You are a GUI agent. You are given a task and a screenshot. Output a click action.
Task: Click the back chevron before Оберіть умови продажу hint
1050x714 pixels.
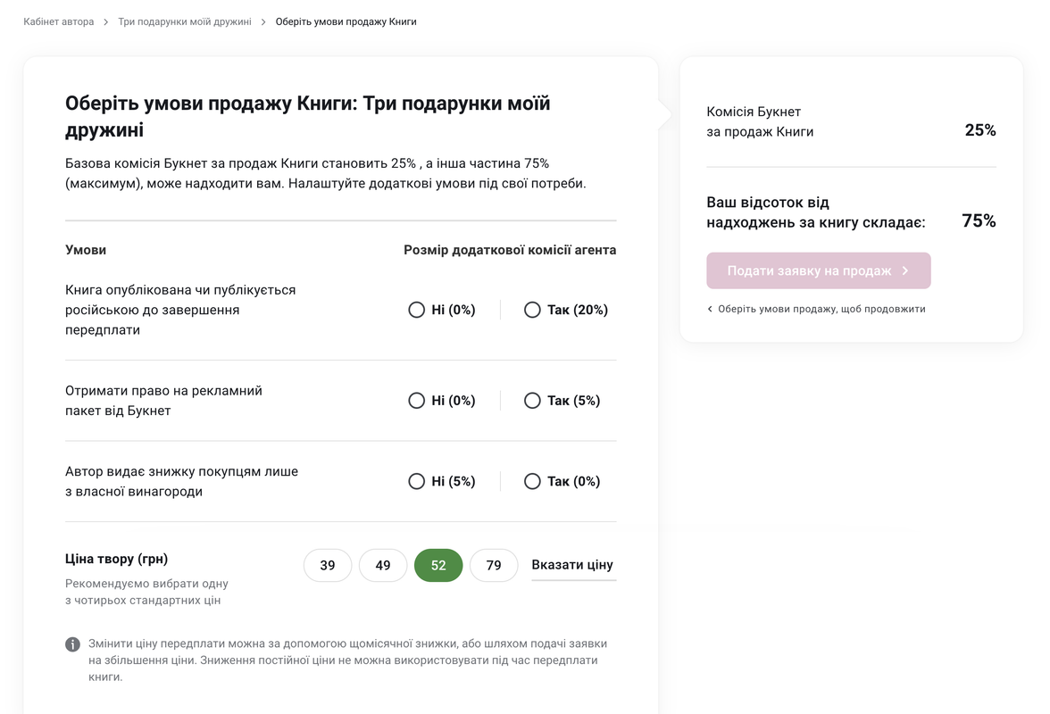(710, 309)
